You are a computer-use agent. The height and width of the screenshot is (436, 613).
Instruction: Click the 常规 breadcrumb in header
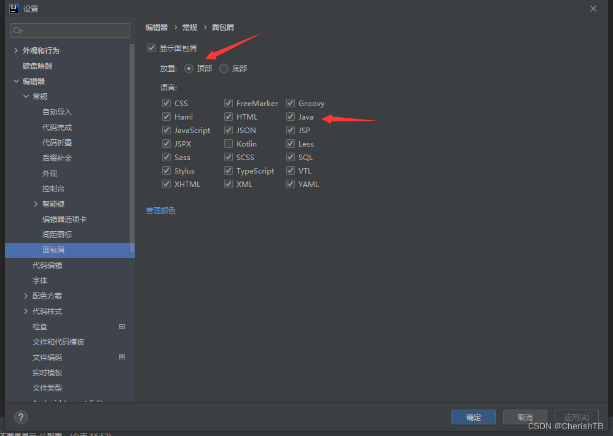(x=190, y=28)
